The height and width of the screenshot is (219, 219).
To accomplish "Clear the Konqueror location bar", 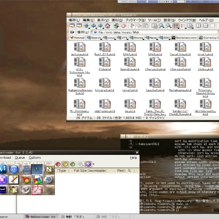I will pos(72,32).
